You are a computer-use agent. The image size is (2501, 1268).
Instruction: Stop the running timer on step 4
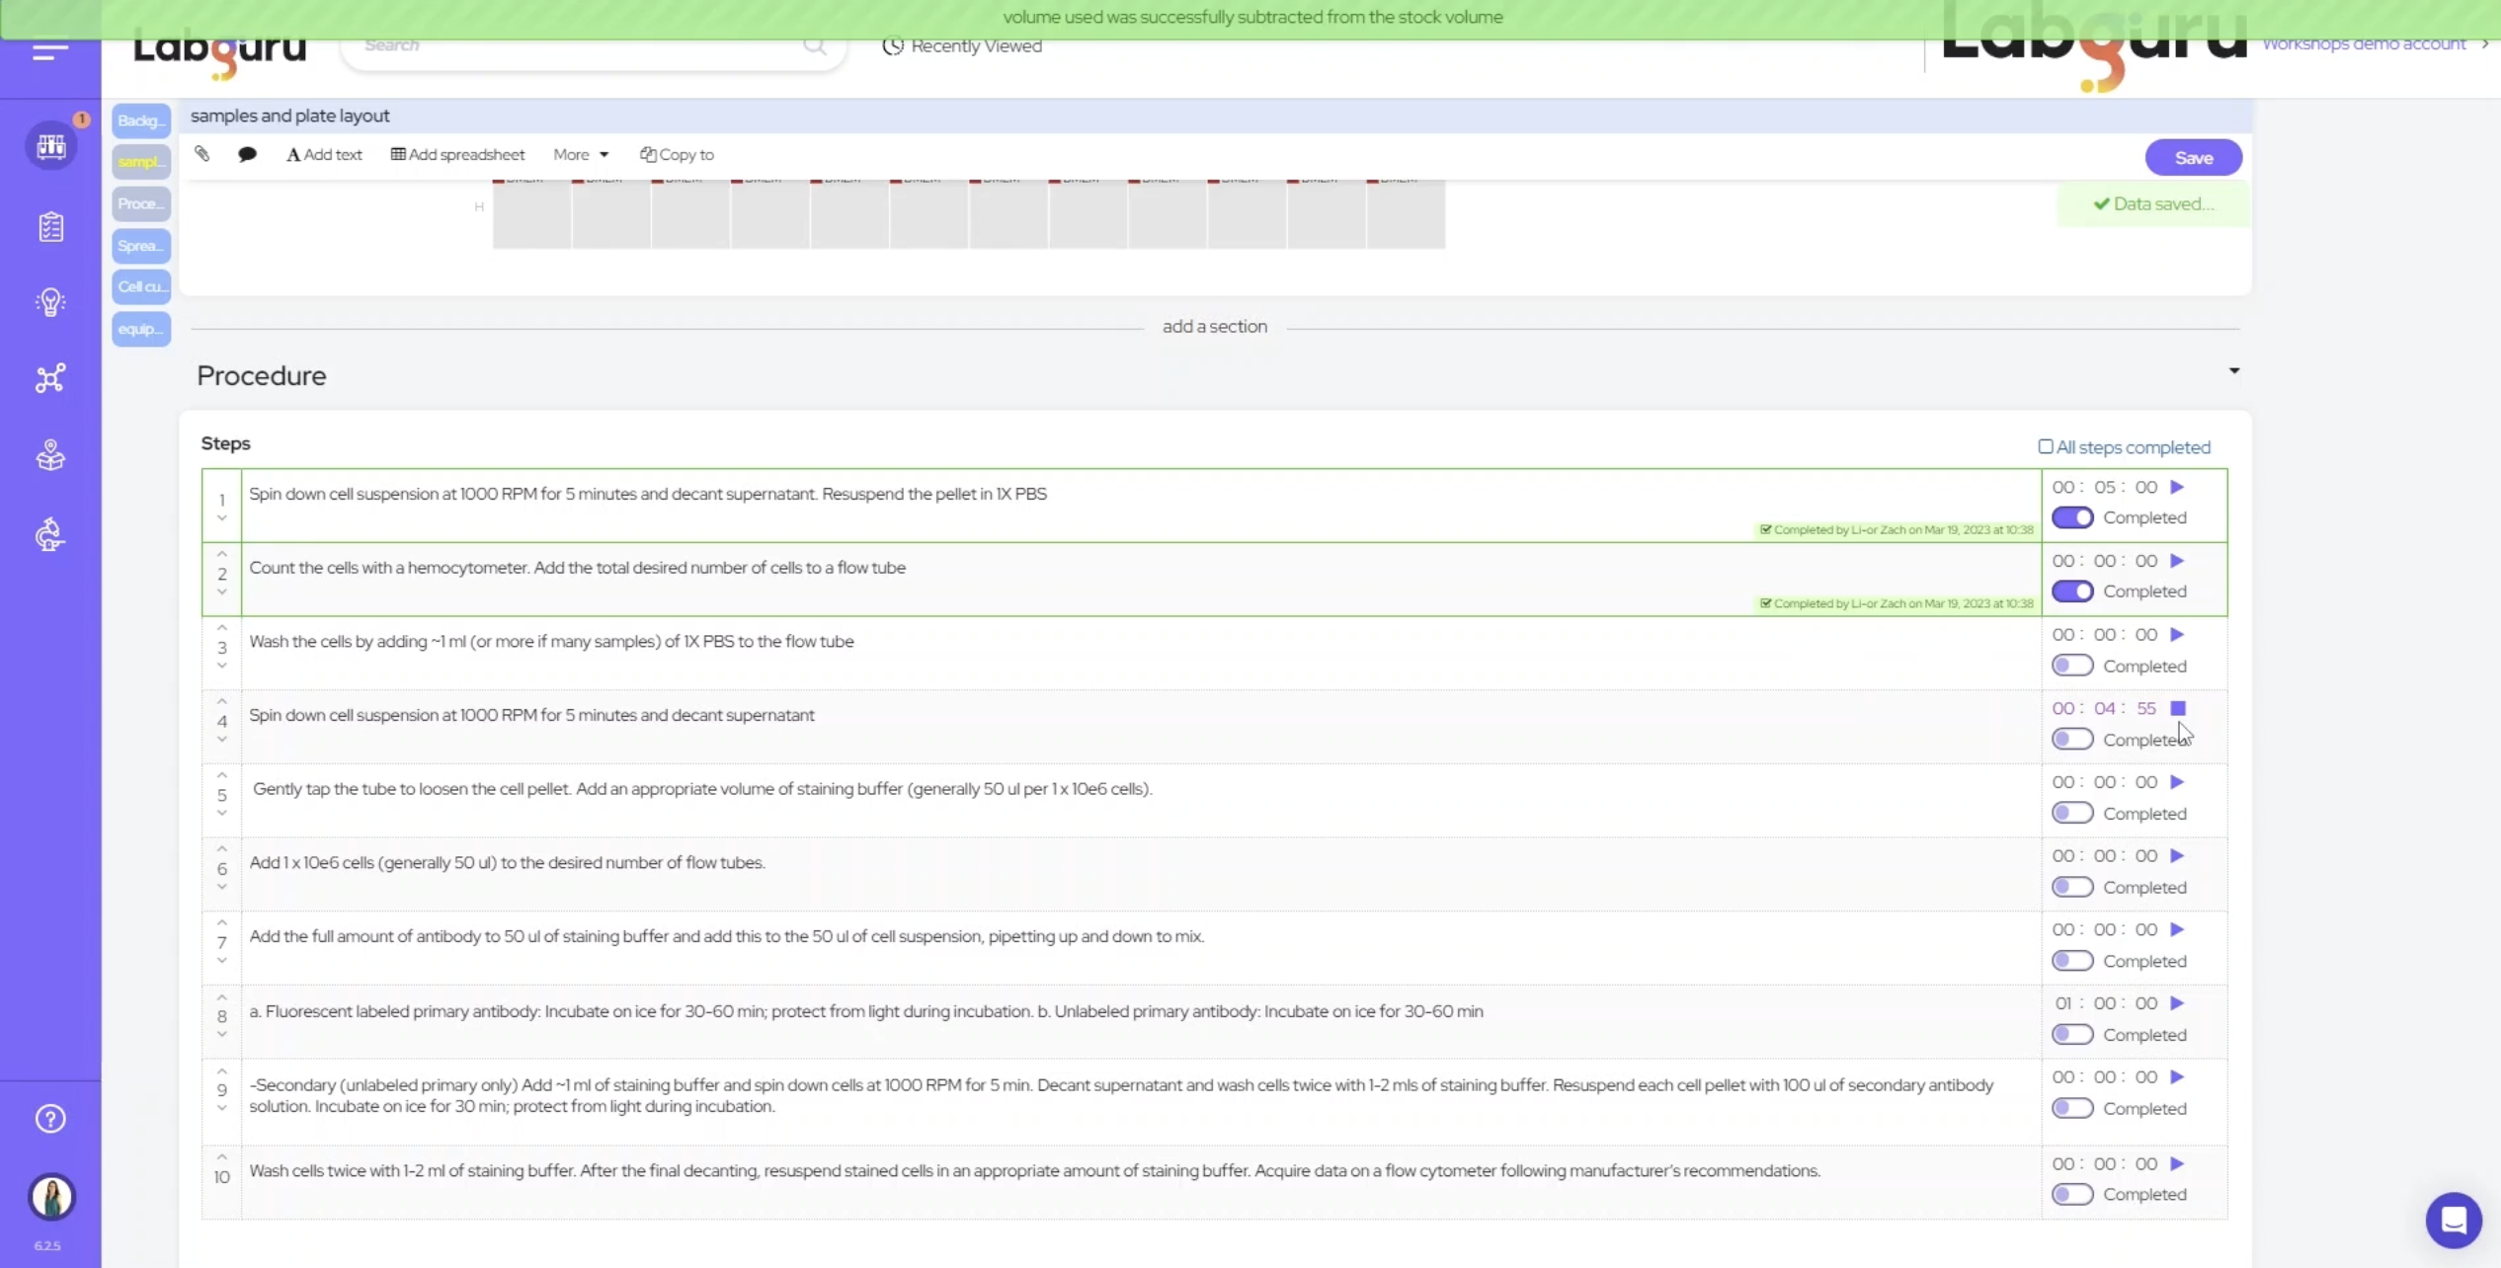point(2178,708)
